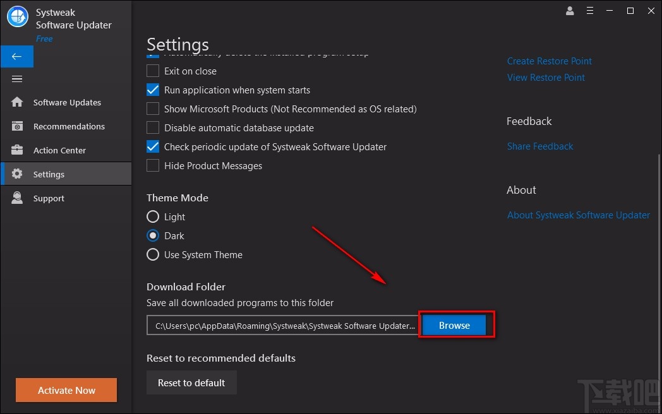662x414 pixels.
Task: Click the Support headset icon
Action: click(17, 198)
